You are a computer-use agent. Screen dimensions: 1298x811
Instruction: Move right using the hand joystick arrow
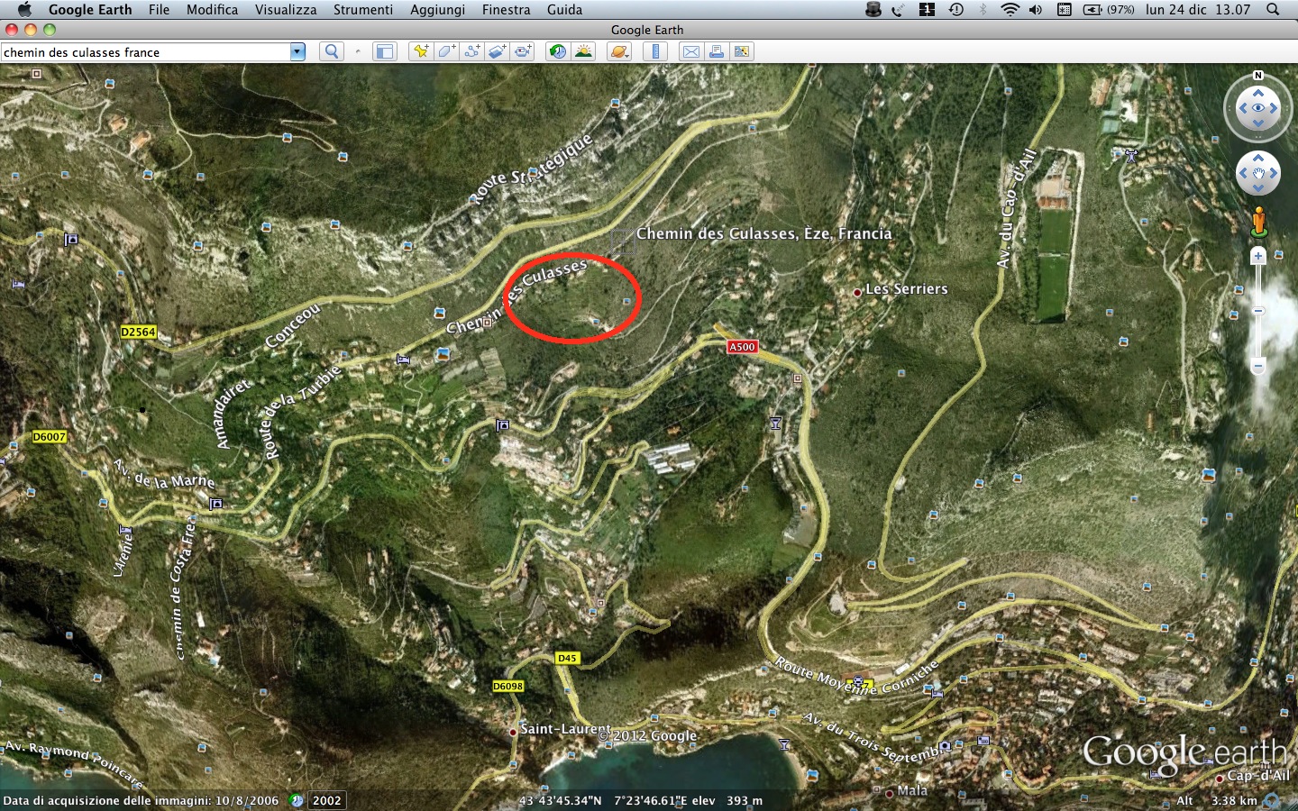point(1274,174)
